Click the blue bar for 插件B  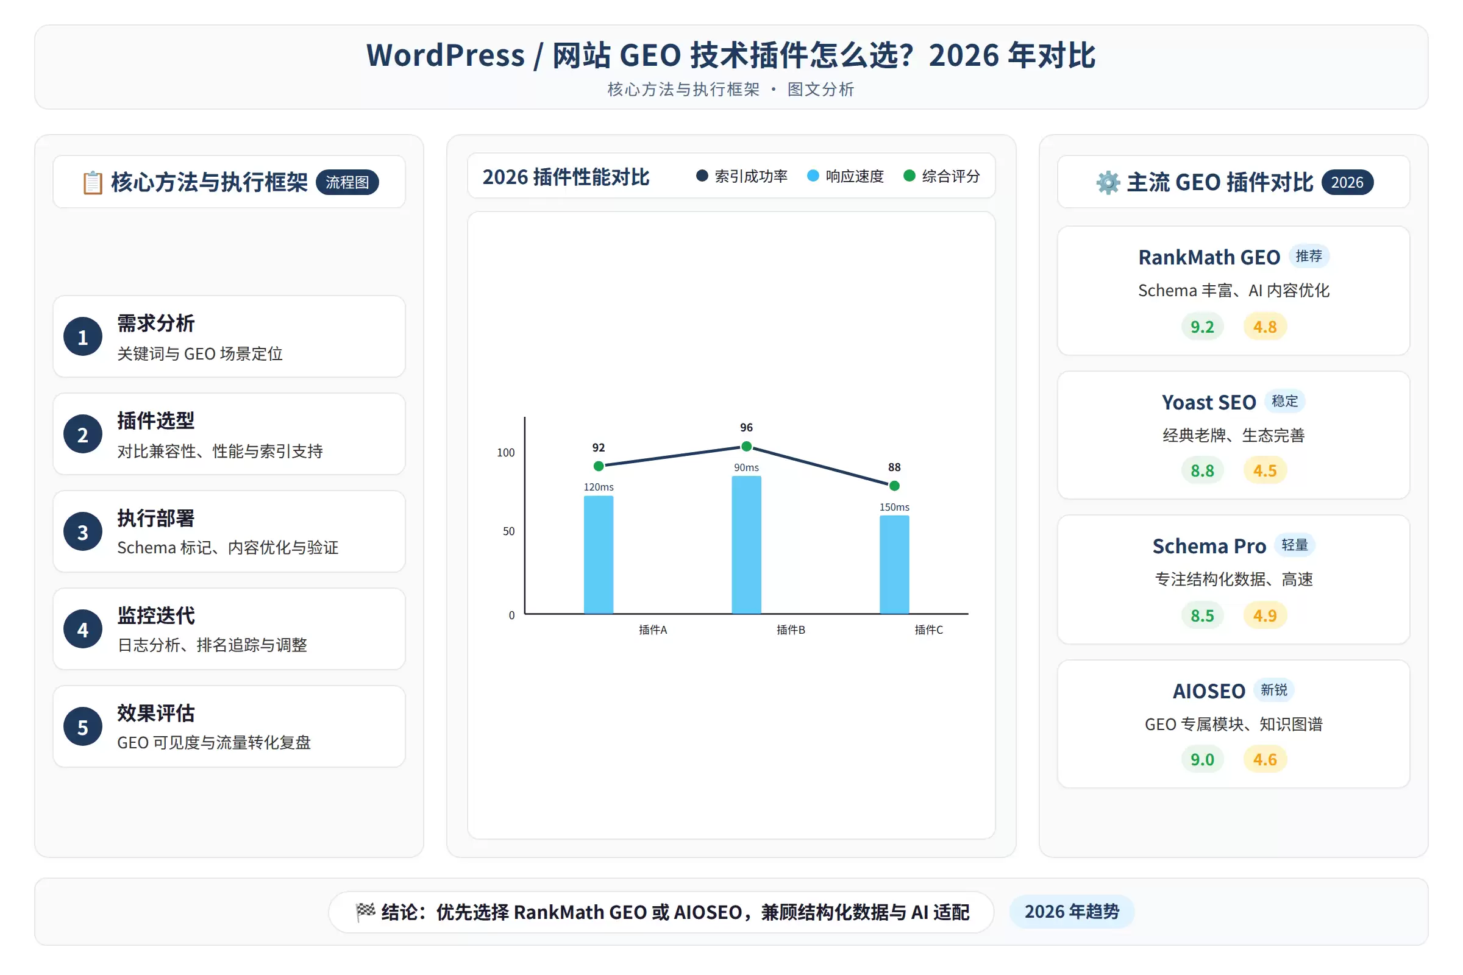point(746,545)
